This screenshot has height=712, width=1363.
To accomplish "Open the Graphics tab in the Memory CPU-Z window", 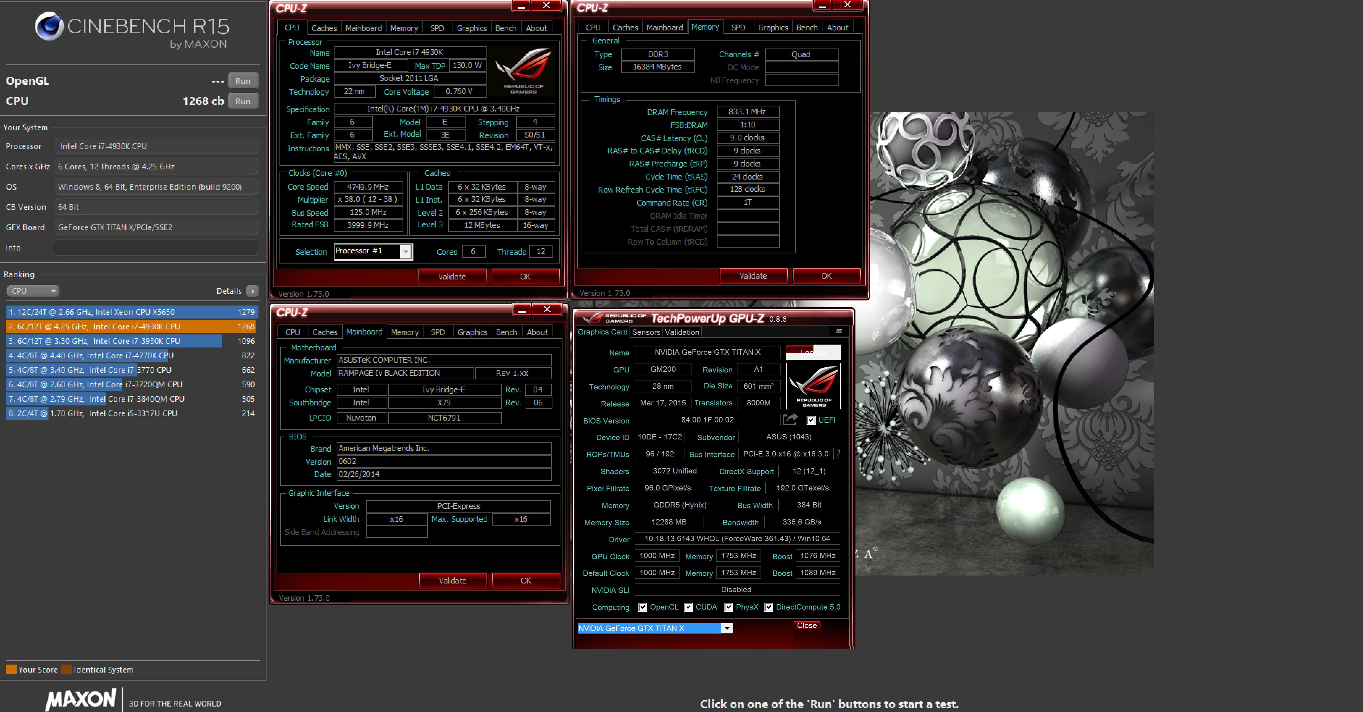I will click(773, 28).
